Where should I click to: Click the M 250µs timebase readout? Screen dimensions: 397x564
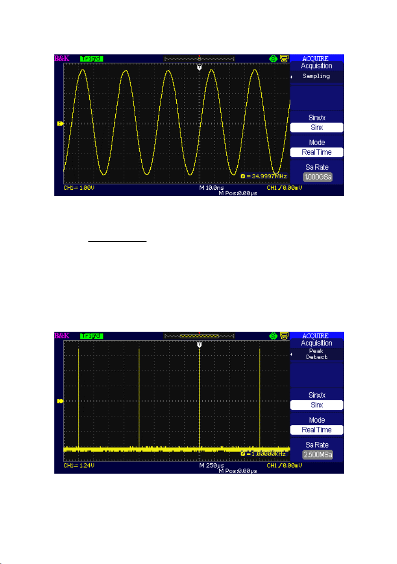tap(212, 466)
